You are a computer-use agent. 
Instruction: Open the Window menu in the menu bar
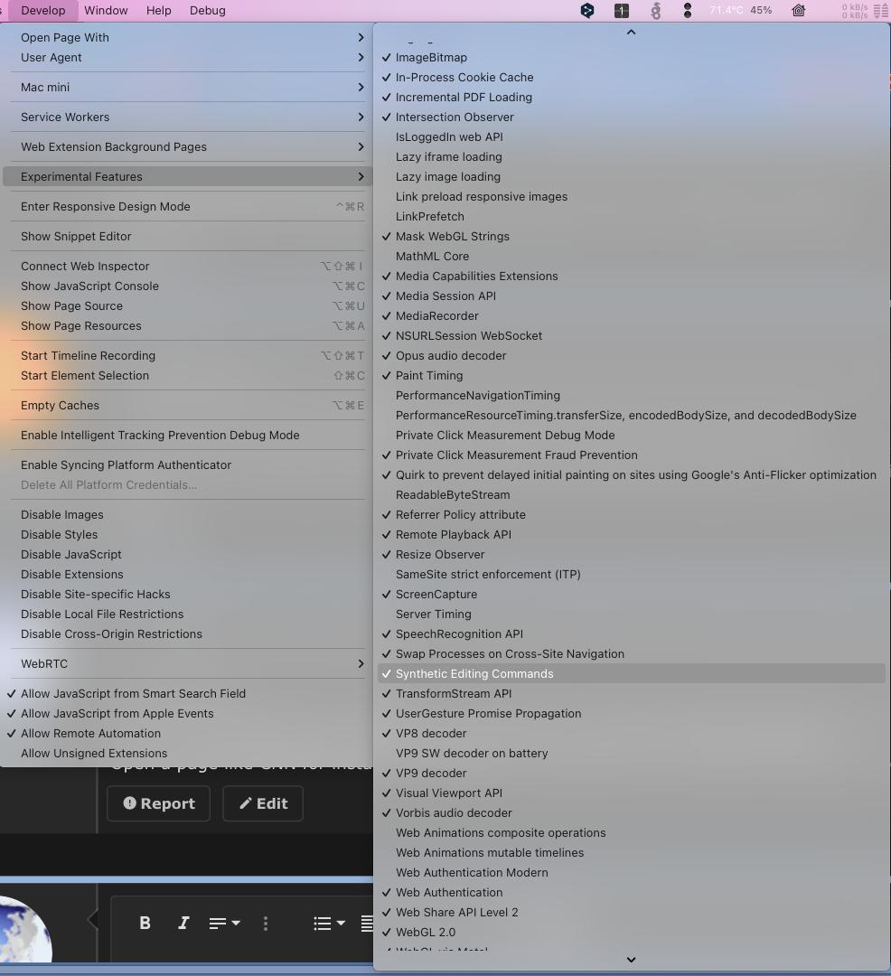point(106,10)
